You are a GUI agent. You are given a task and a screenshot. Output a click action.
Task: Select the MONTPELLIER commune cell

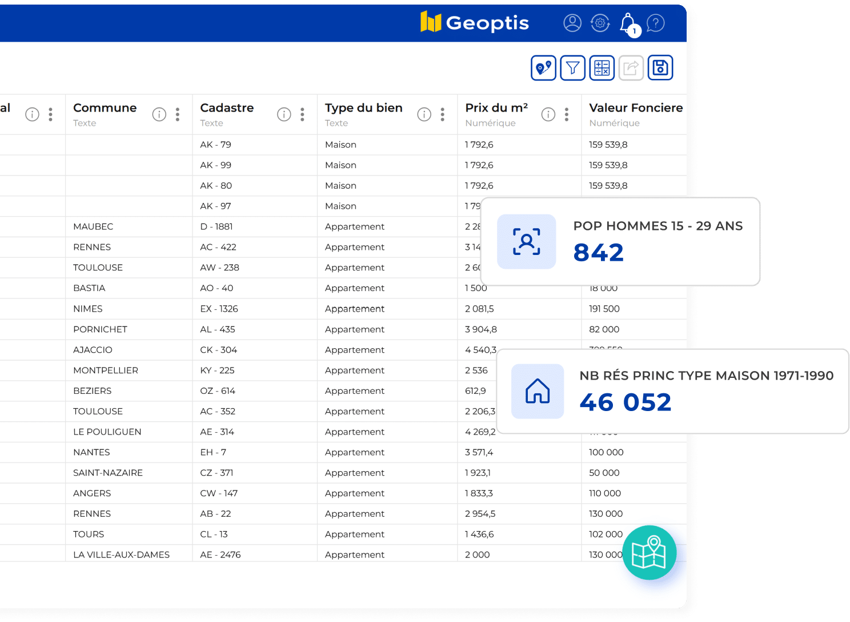106,370
